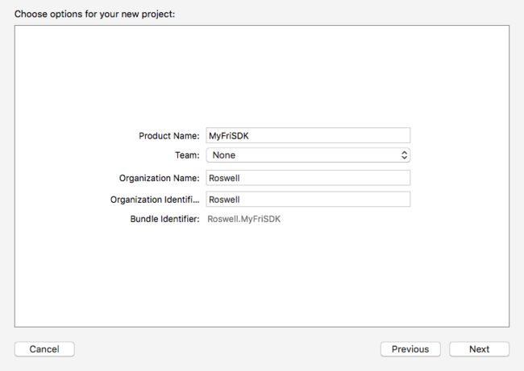
Task: Click Roswell text in Organization Name field
Action: [224, 178]
